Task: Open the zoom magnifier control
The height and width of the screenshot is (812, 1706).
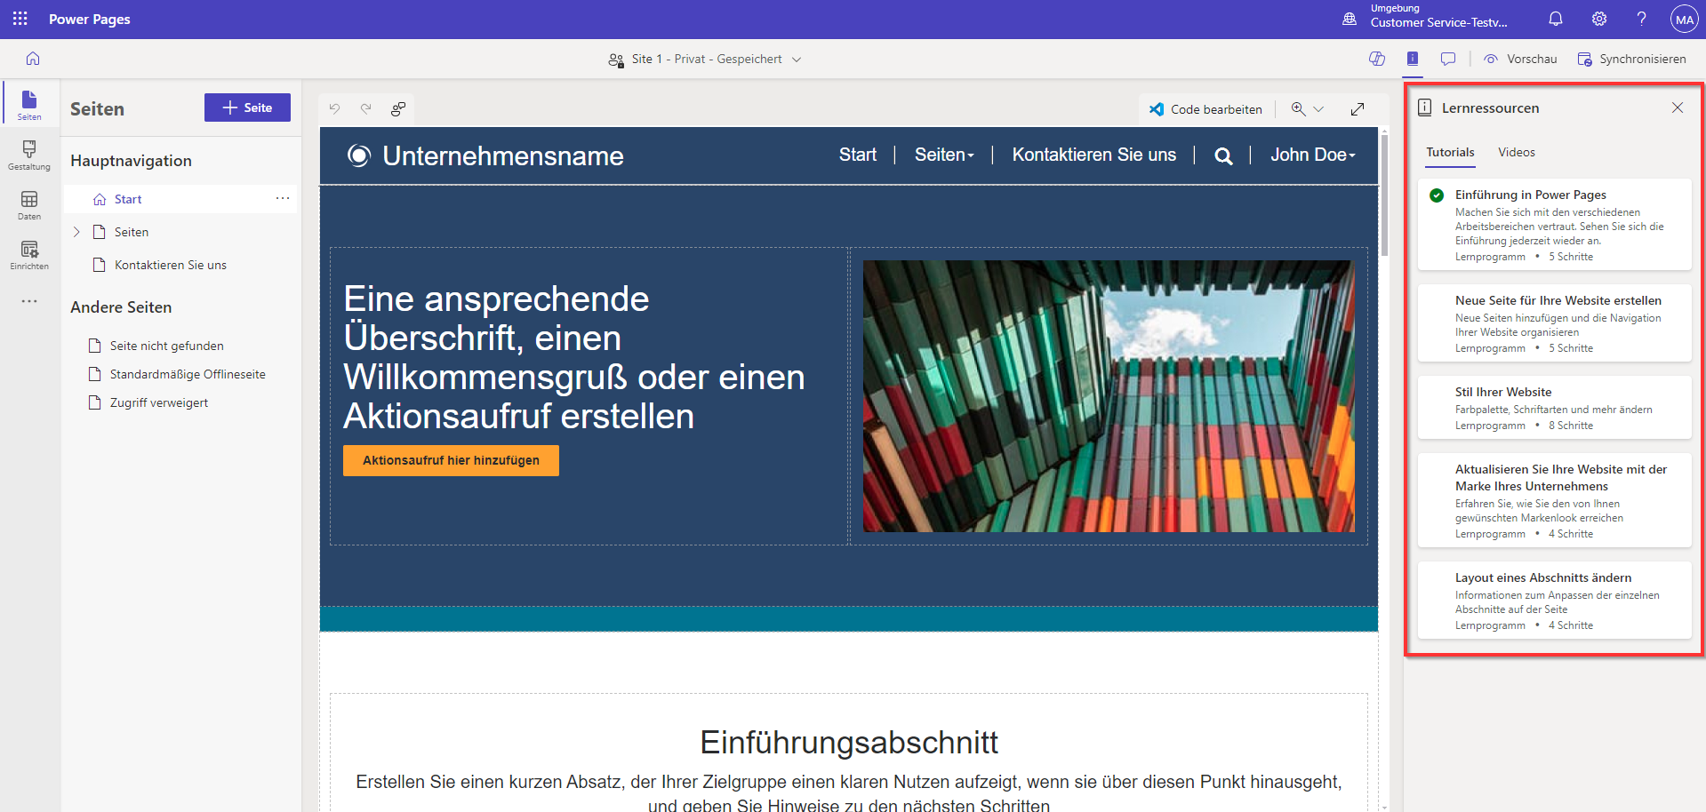Action: (1299, 108)
